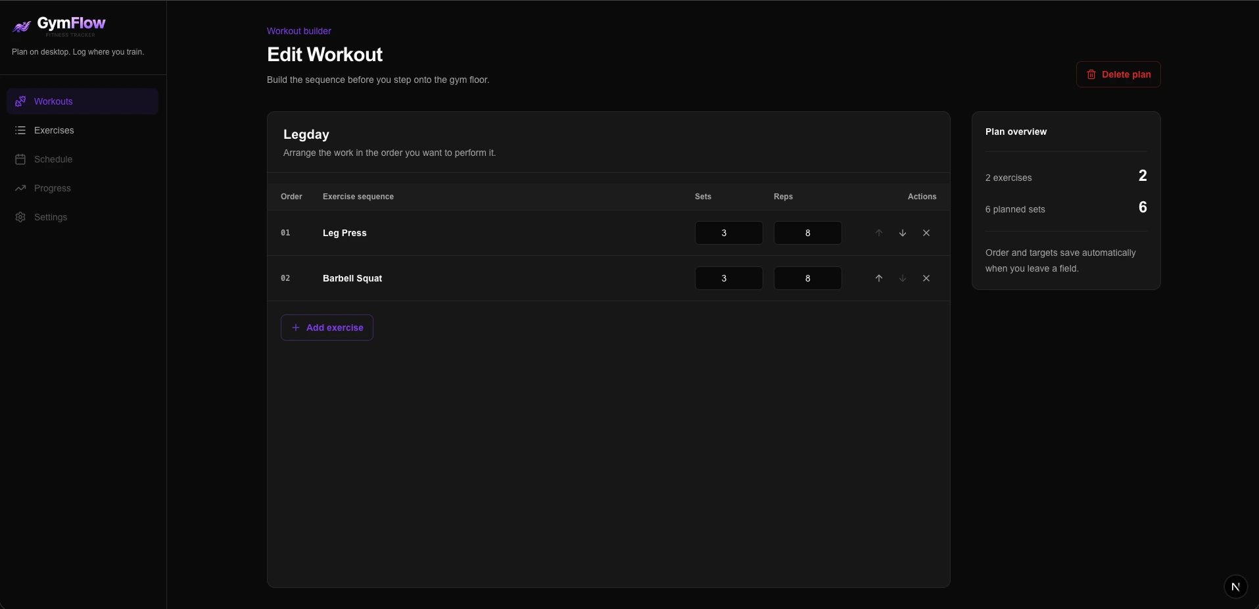1259x609 pixels.
Task: Click the Exercise sequence column header
Action: (x=358, y=197)
